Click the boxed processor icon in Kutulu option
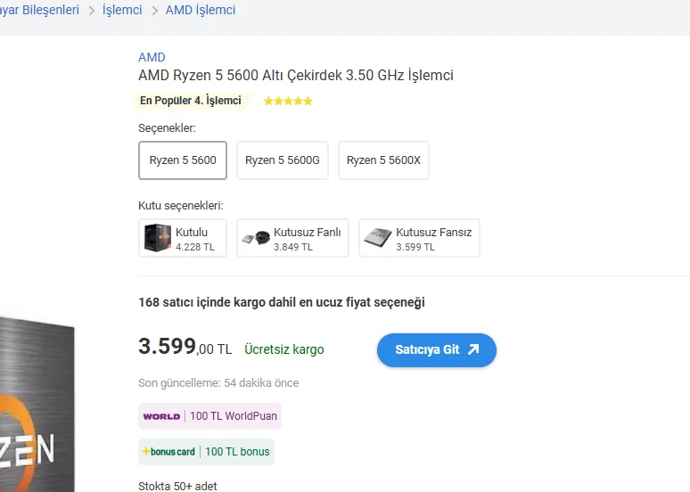The width and height of the screenshot is (690, 492). (x=158, y=238)
